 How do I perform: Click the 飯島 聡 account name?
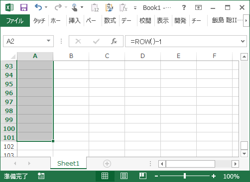(227, 20)
